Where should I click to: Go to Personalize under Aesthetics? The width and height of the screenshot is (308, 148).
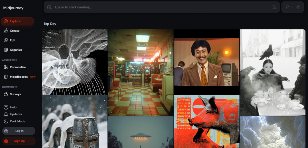[x=18, y=67]
